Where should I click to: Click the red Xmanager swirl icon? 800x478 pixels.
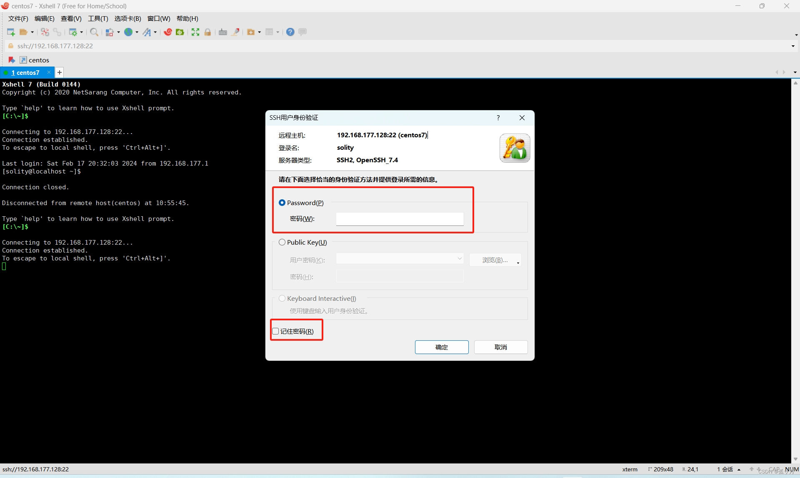(x=168, y=32)
